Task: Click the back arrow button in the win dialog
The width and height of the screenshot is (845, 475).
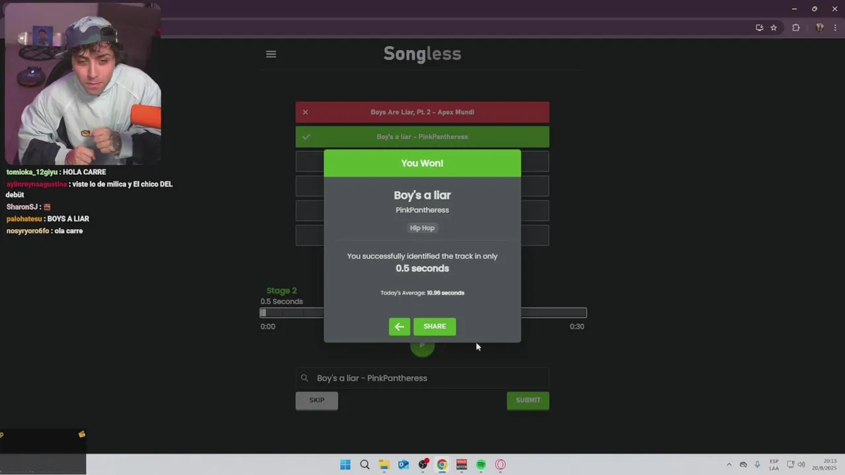Action: (399, 327)
